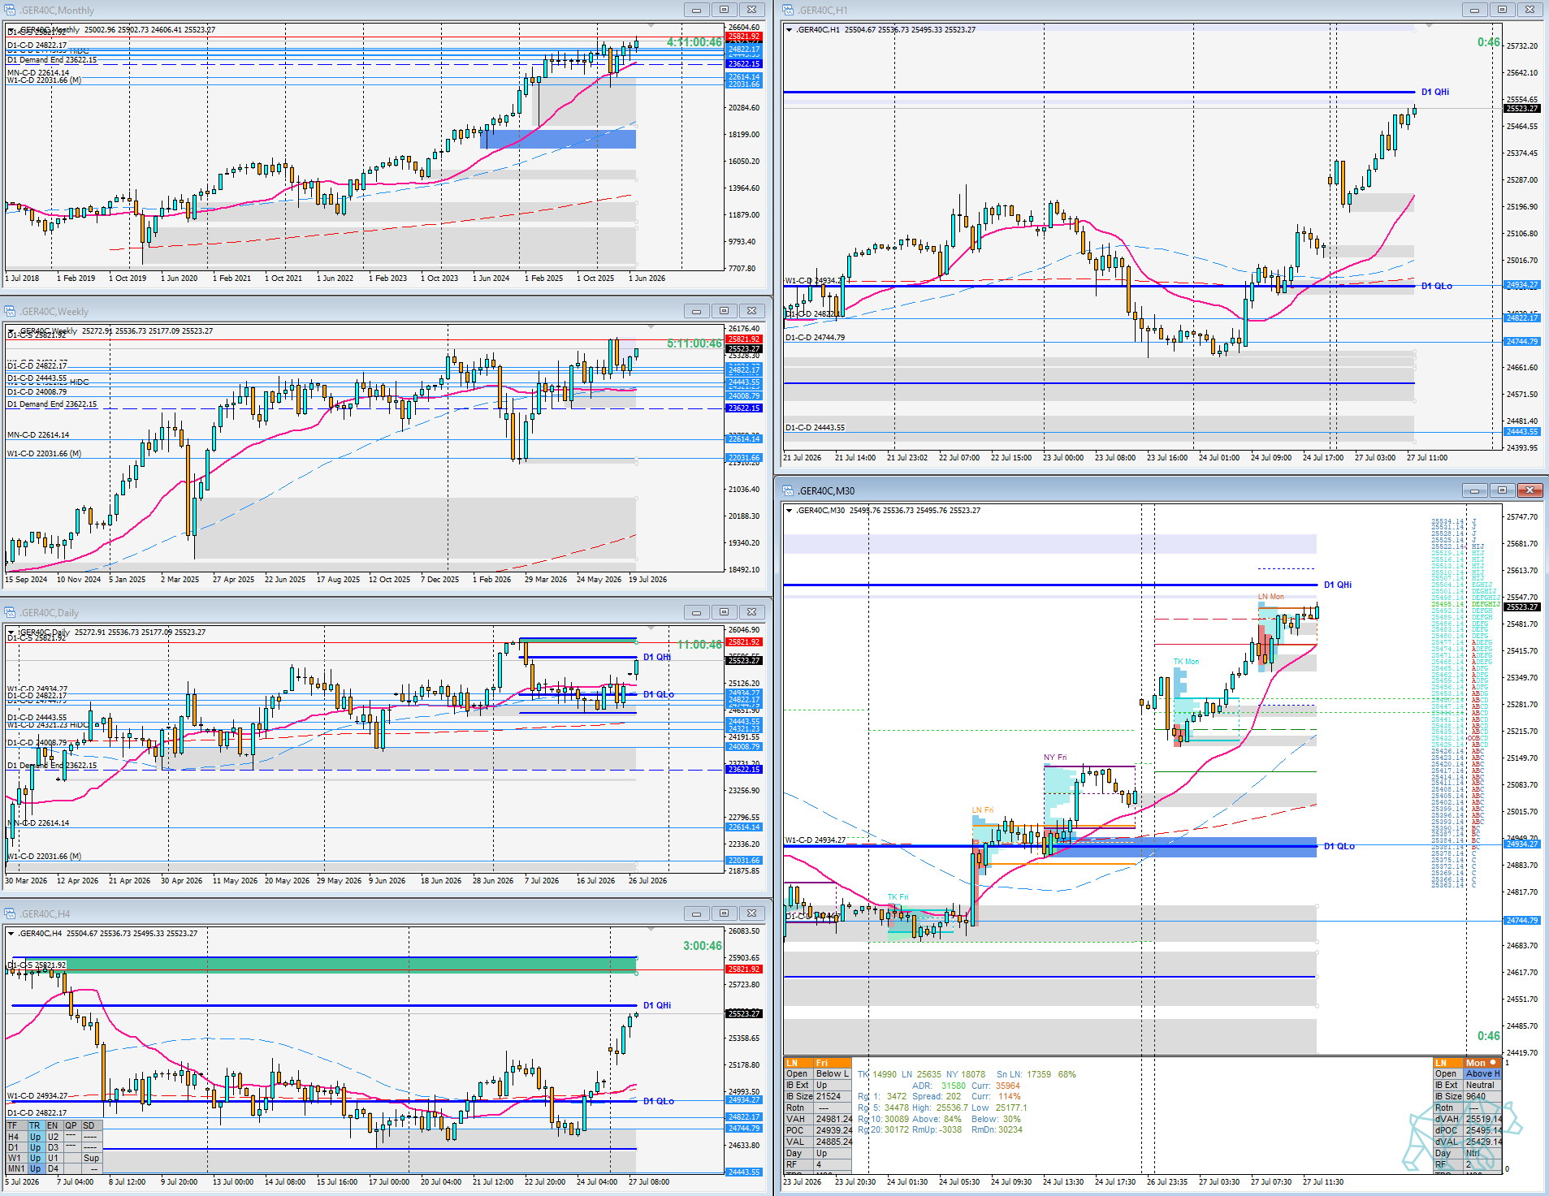Expand the triangle beside GER40C,M30 chart header

tap(789, 511)
